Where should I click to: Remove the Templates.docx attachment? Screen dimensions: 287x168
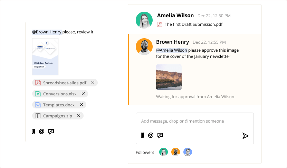click(82, 105)
